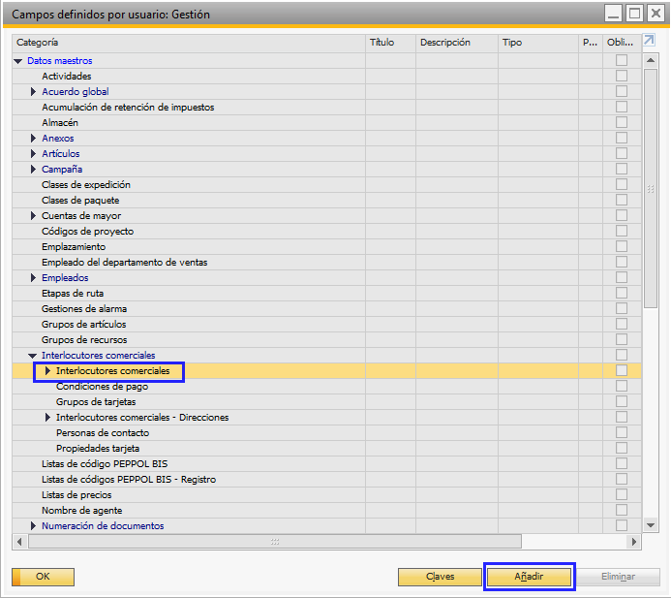Click the Título column header
Image resolution: width=671 pixels, height=598 pixels.
[391, 43]
